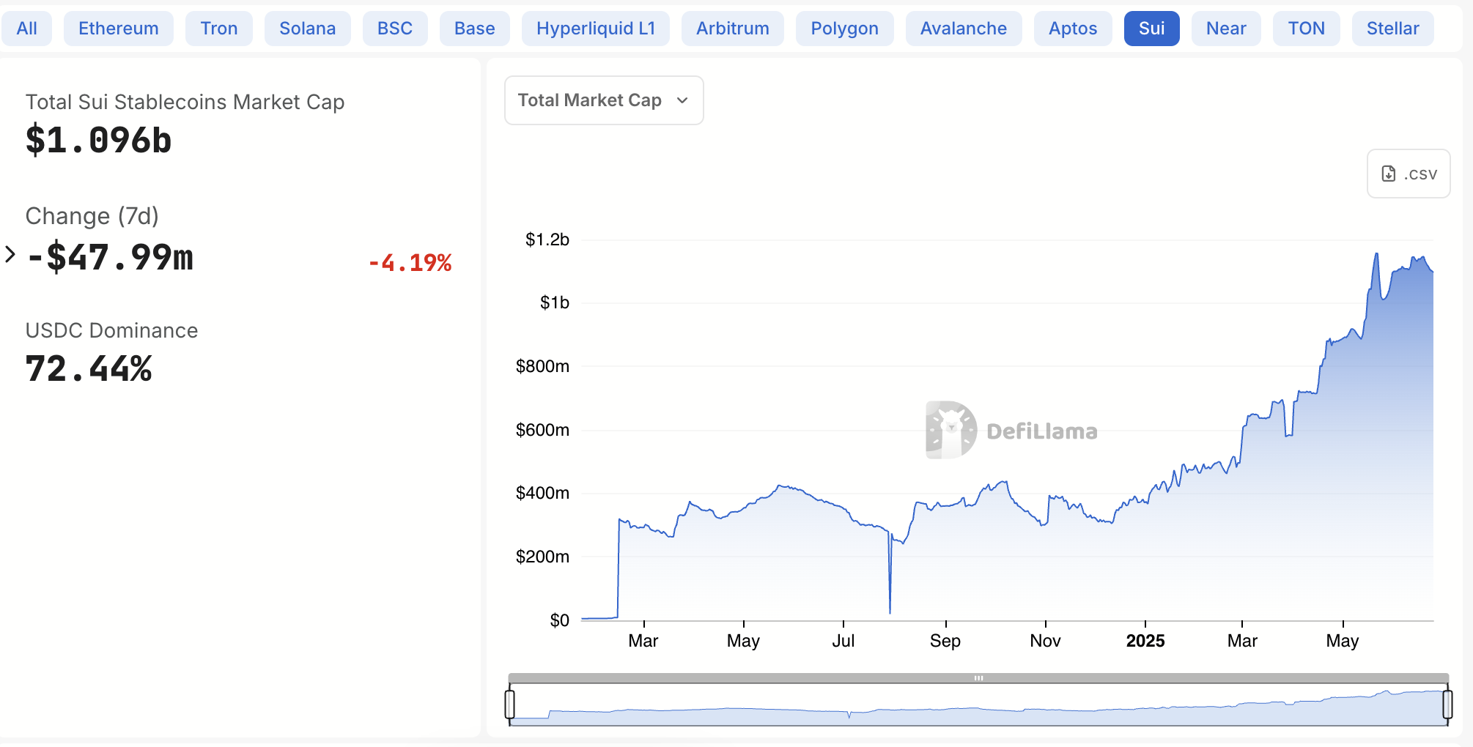This screenshot has height=747, width=1473.
Task: Select the Avalanche chain chip
Action: point(963,28)
